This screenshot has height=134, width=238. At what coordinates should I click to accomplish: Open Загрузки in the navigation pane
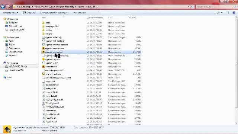tap(13, 22)
